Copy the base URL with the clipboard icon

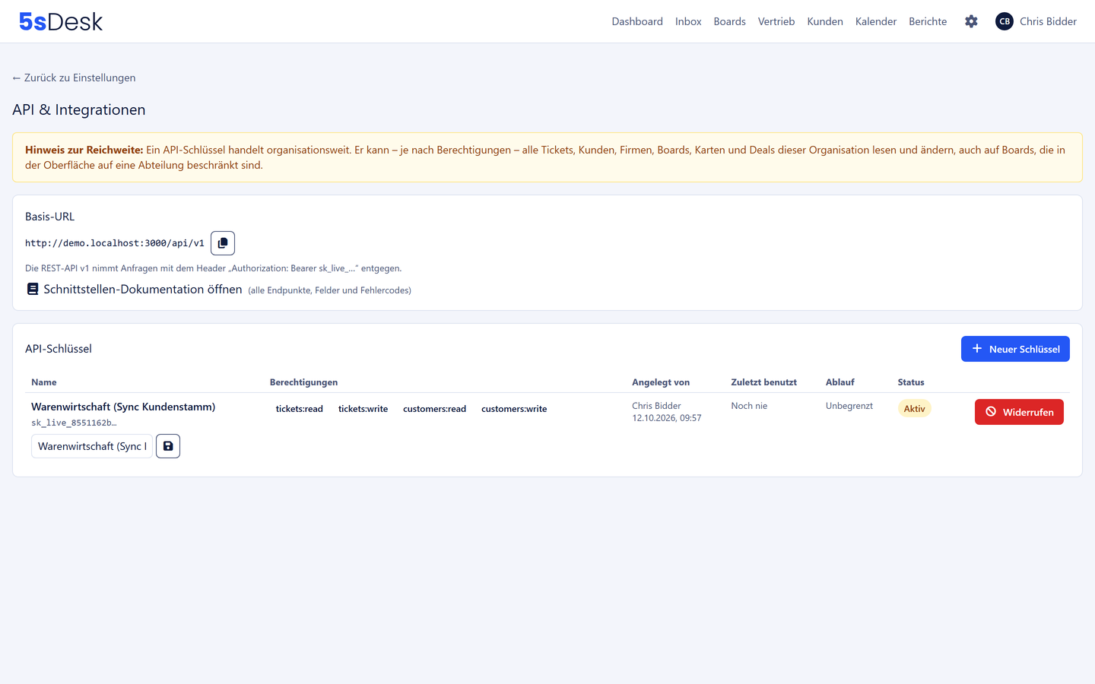pos(223,243)
